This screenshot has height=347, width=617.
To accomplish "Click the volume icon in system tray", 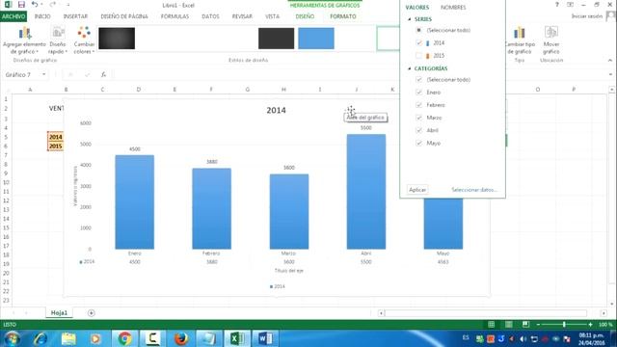I will pyautogui.click(x=523, y=338).
